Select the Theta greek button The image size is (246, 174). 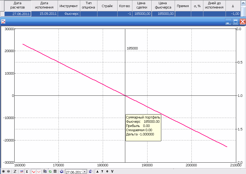pos(107,171)
